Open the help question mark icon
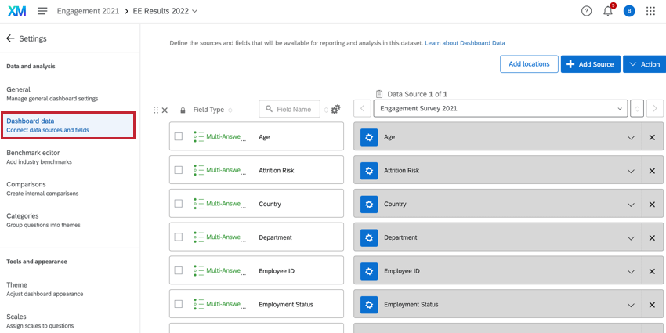 click(586, 11)
